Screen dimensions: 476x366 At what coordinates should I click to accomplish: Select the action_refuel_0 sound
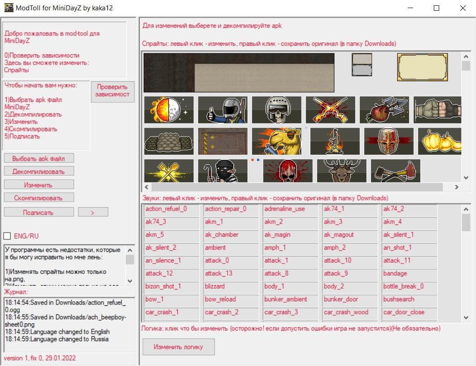(x=171, y=209)
